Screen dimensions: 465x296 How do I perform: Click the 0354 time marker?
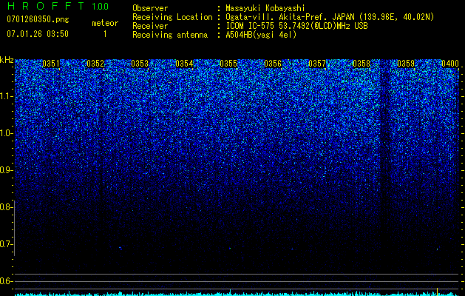point(184,64)
